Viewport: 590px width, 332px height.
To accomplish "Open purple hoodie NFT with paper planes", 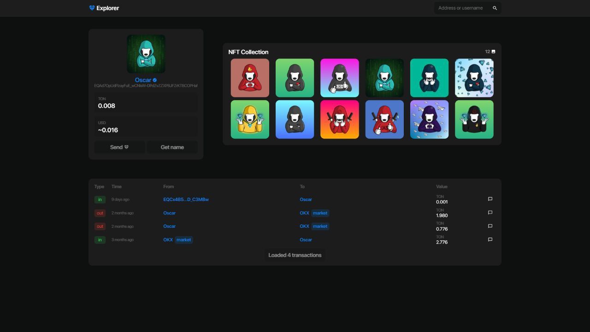I will click(x=429, y=119).
